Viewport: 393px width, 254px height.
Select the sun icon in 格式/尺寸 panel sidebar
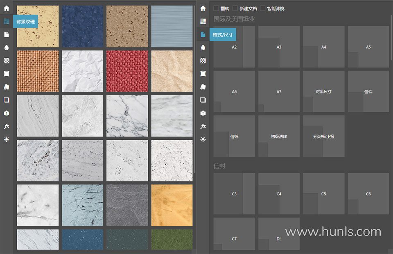(203, 139)
